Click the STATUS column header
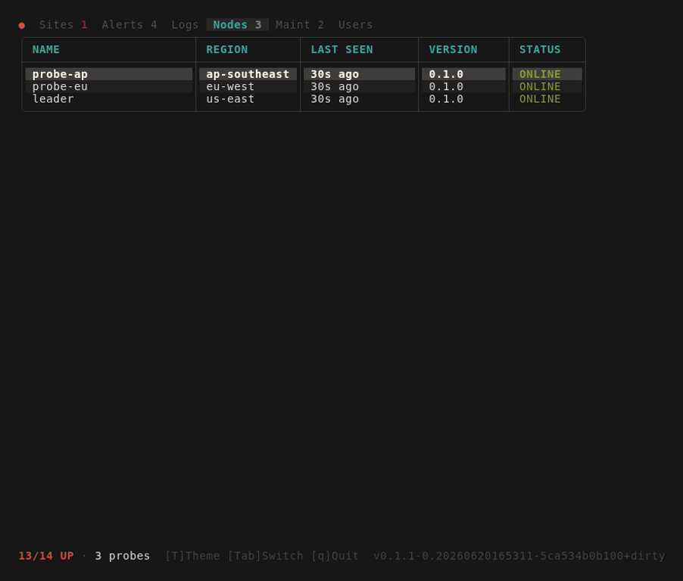The image size is (683, 581). 540,50
